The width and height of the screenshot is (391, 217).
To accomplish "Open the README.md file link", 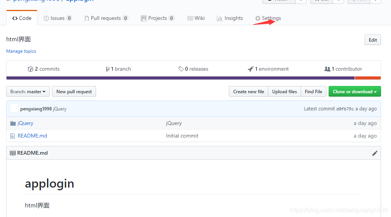I will click(33, 136).
